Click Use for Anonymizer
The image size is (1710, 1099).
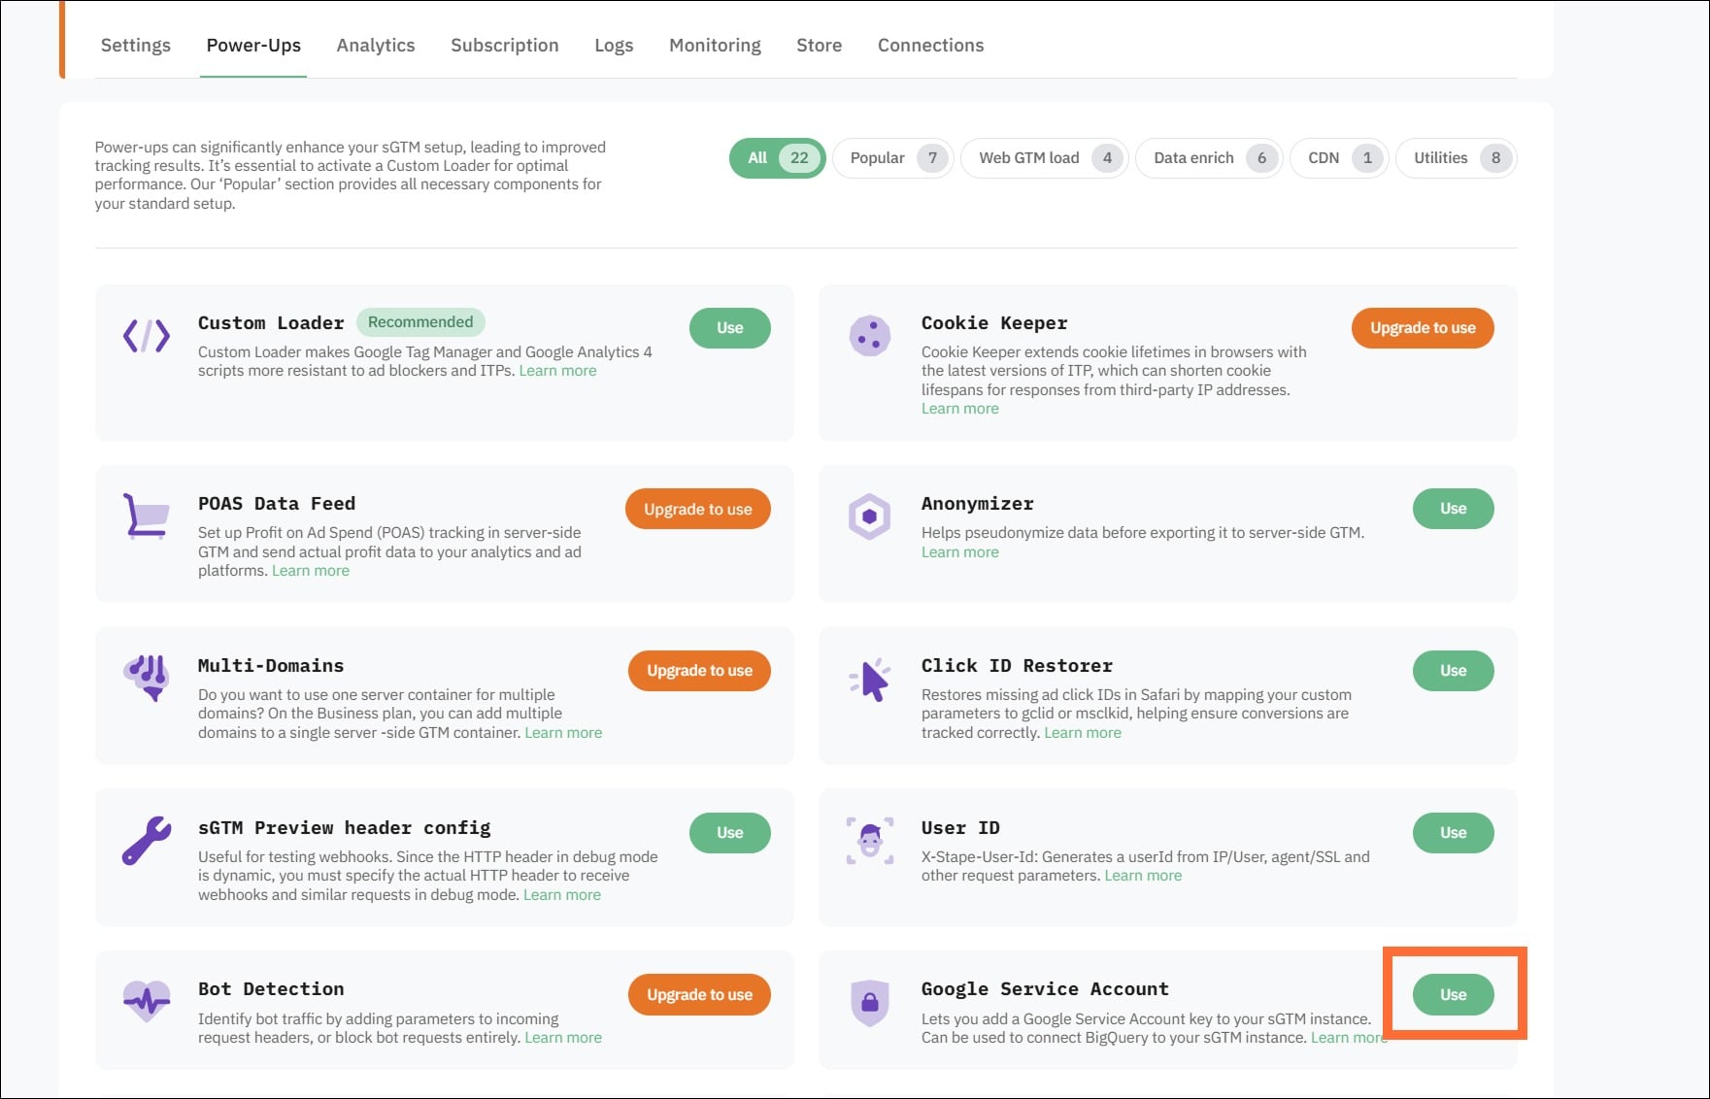(x=1454, y=509)
